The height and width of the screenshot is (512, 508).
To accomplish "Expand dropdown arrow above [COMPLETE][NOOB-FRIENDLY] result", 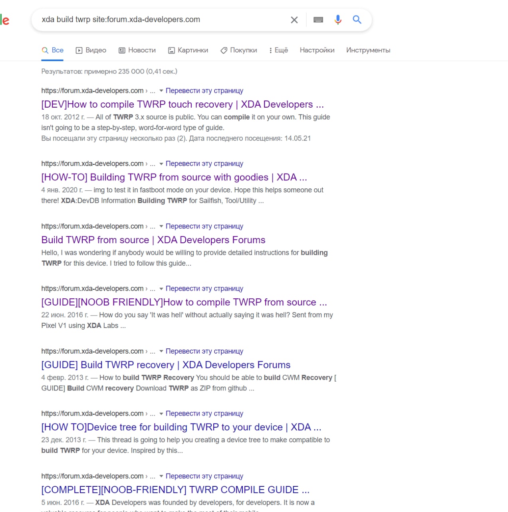I will (x=161, y=476).
